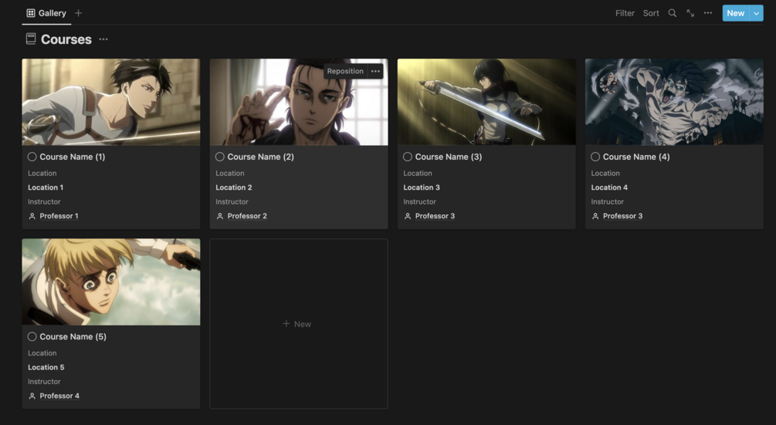776x425 pixels.
Task: Add a new view with plus icon
Action: [x=78, y=13]
